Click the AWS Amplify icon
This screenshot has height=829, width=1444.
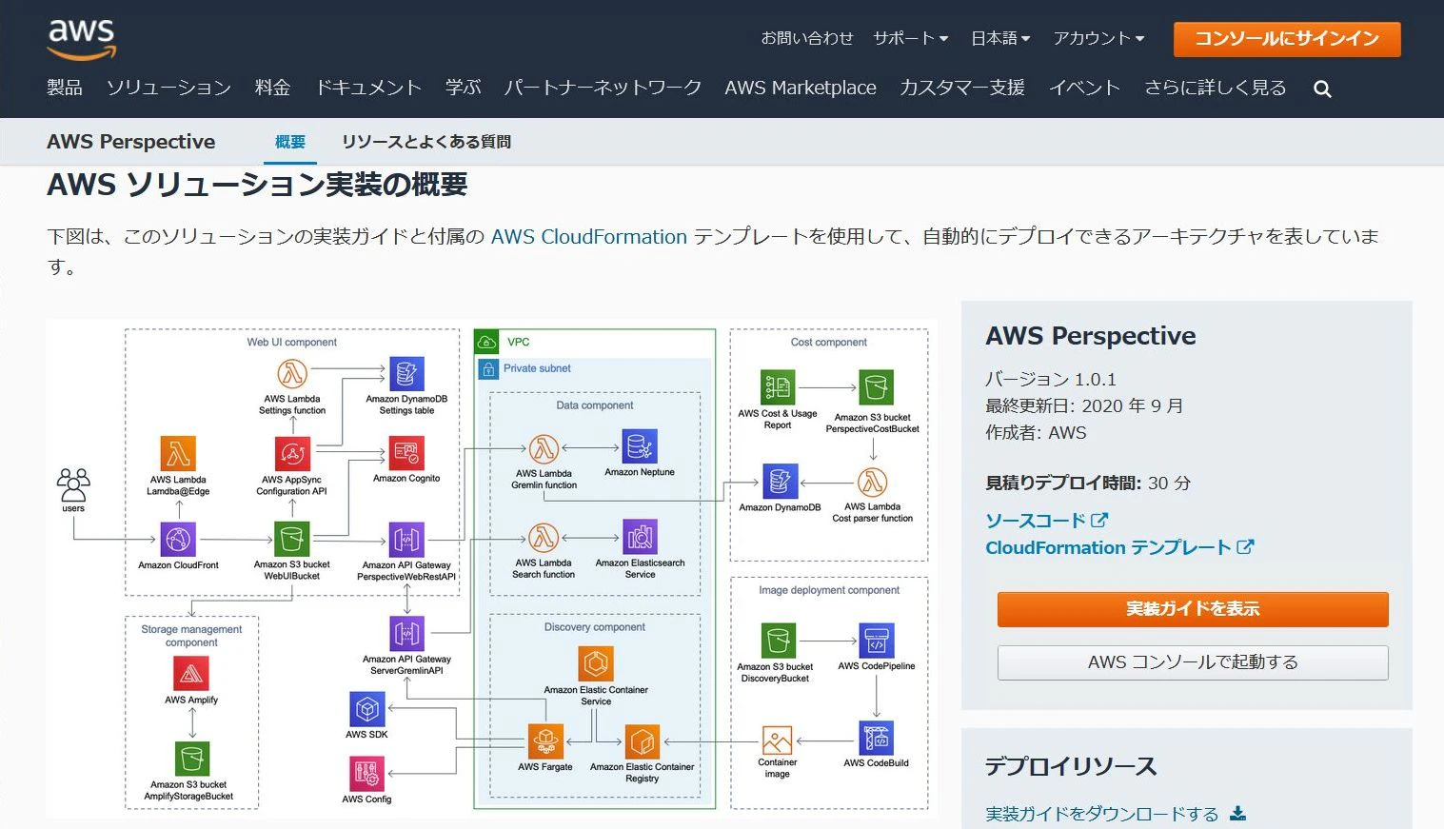point(191,674)
